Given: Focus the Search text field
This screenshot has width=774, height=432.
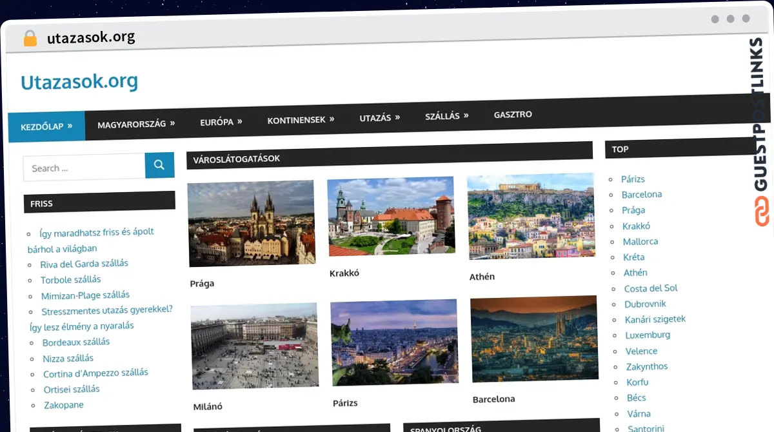Looking at the screenshot, I should (84, 168).
